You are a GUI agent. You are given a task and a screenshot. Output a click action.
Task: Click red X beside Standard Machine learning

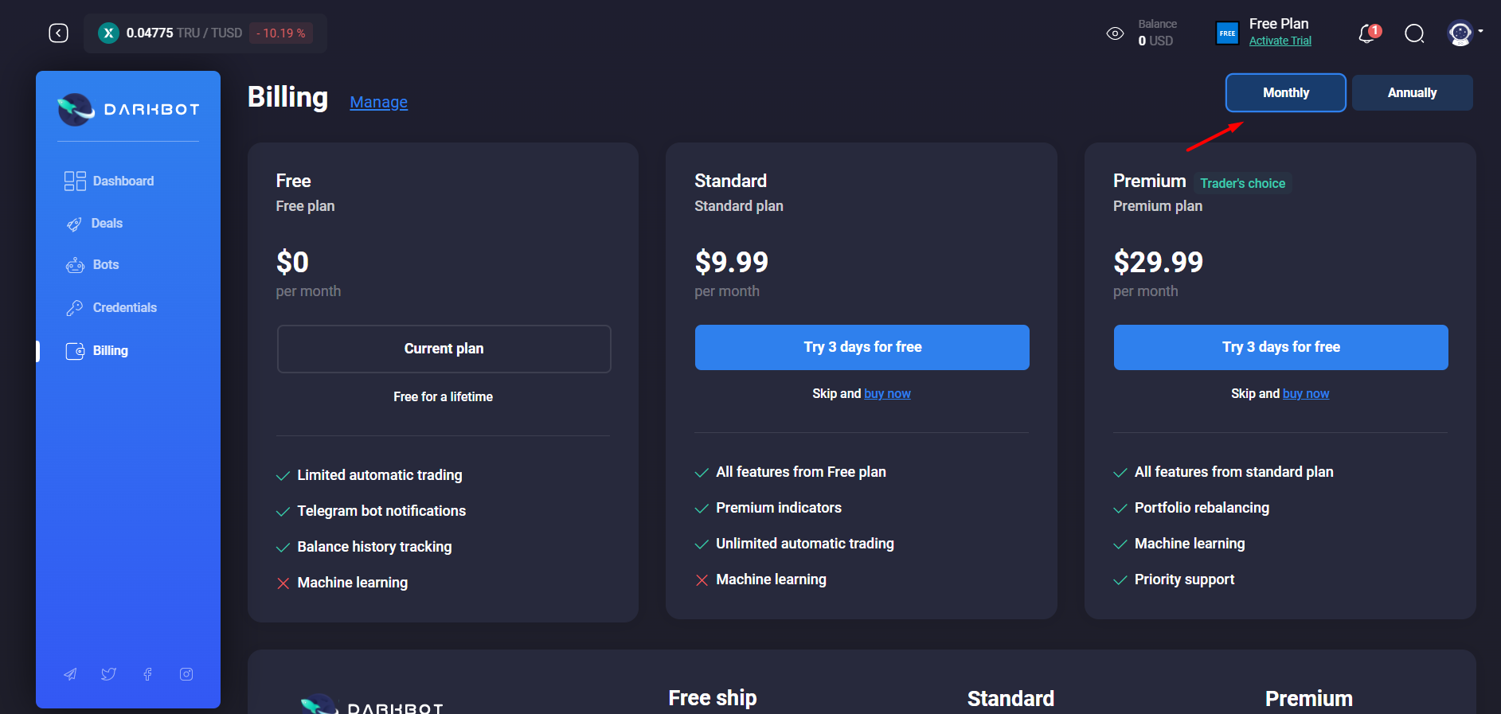[702, 580]
